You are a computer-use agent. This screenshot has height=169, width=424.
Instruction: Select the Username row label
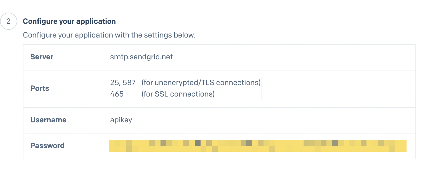[x=48, y=120]
